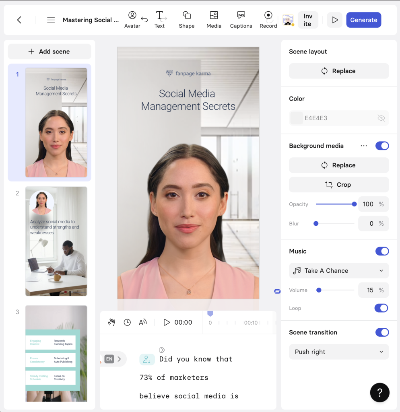Click the back arrow icon
This screenshot has height=412, width=400.
[x=19, y=20]
